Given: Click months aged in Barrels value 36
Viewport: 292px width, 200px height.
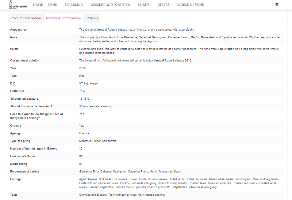Looking at the screenshot, I should (81, 149).
